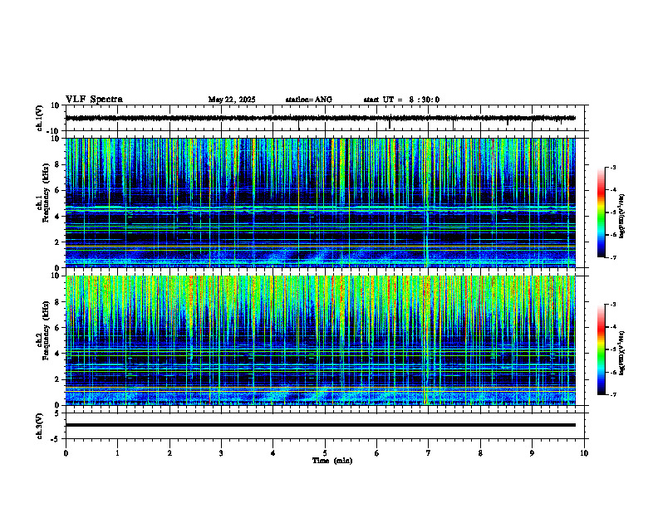Click the ch.2 spectrogram color scale bar
This screenshot has width=658, height=508.
click(x=601, y=349)
